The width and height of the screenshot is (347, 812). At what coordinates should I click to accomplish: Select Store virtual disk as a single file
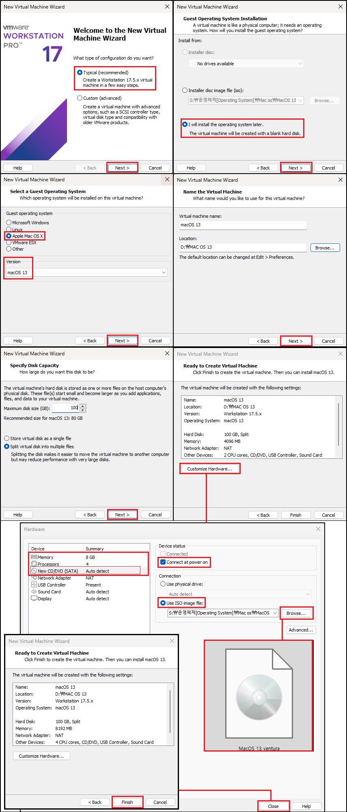pos(7,438)
